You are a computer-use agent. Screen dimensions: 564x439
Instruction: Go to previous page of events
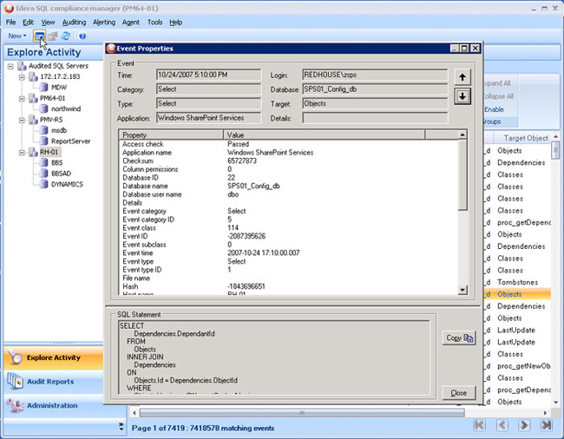click(x=502, y=425)
